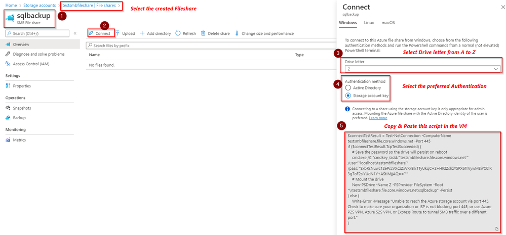Go to Home breadcrumb
Screen dimensions: 506x235
pos(11,6)
